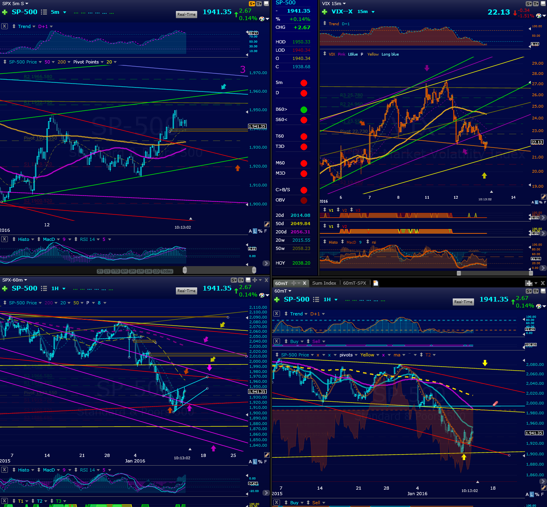
Task: Click the new page icon after the 60mT-SPX tab
Action: click(376, 283)
